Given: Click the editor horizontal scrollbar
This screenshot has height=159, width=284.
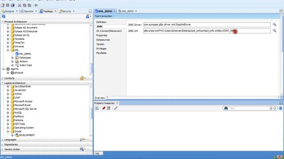Looking at the screenshot, I should pos(193,97).
